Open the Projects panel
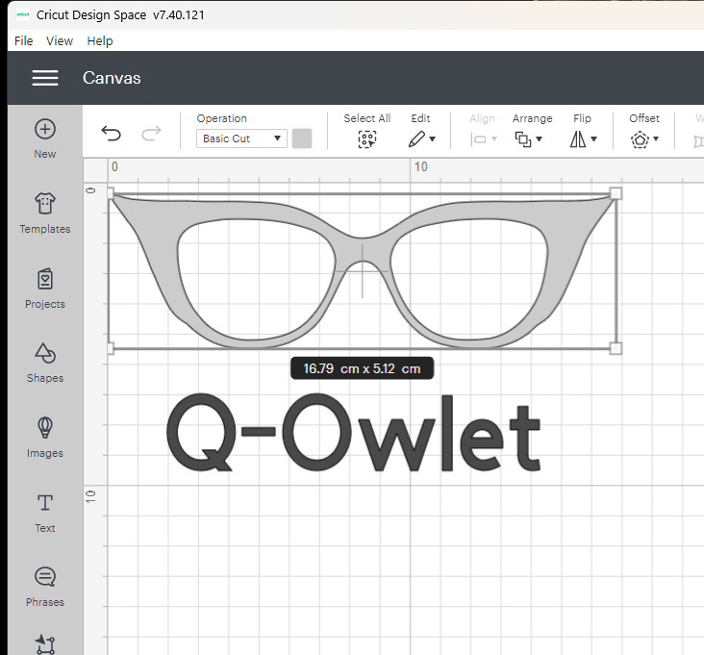 pyautogui.click(x=45, y=279)
